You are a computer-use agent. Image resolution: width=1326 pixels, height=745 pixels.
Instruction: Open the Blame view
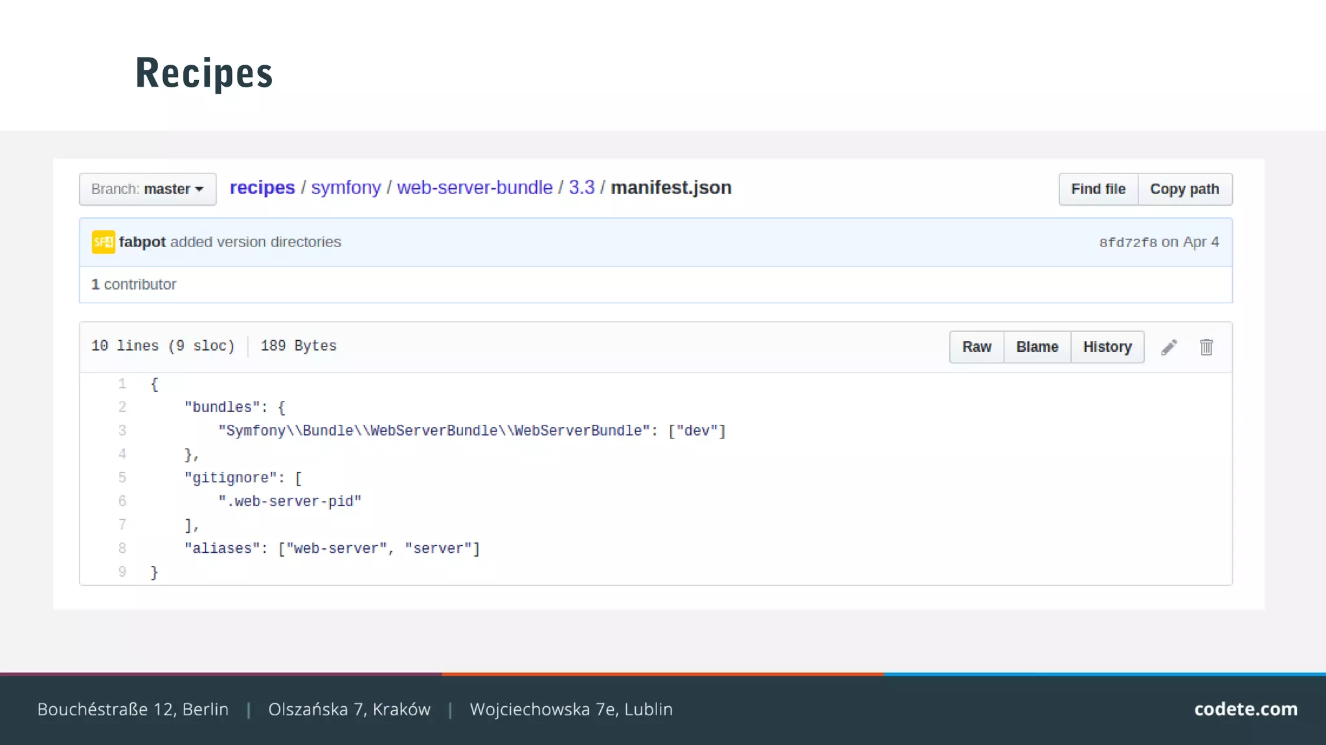click(x=1037, y=347)
